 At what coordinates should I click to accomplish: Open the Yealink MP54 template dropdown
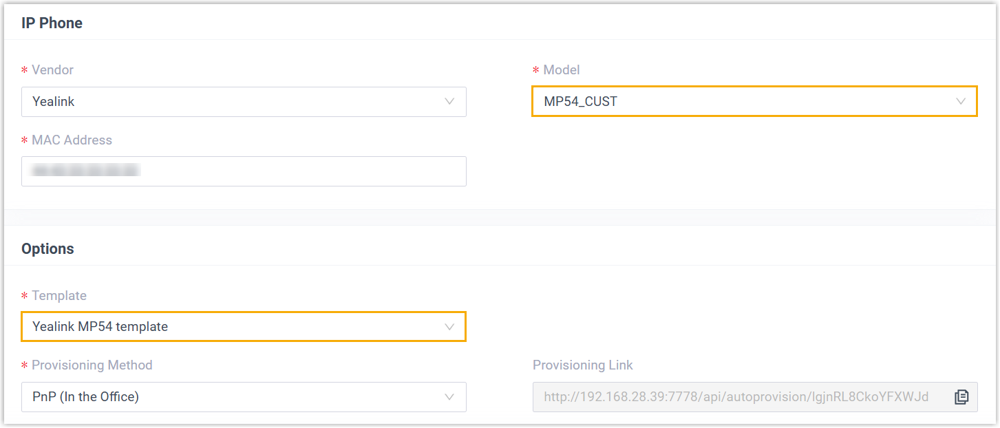234,326
